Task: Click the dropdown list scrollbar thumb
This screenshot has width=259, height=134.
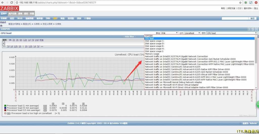Action: [256, 50]
